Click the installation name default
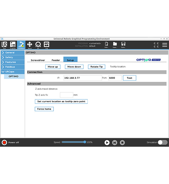This screenshot has width=169, height=184. pos(92,46)
